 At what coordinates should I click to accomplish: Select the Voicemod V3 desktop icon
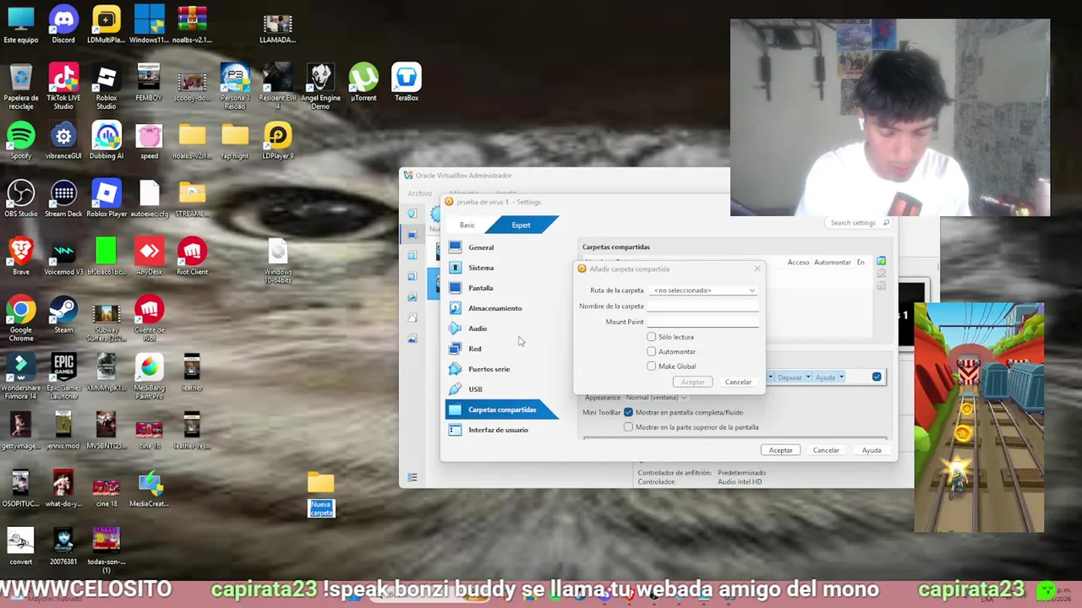pos(63,257)
